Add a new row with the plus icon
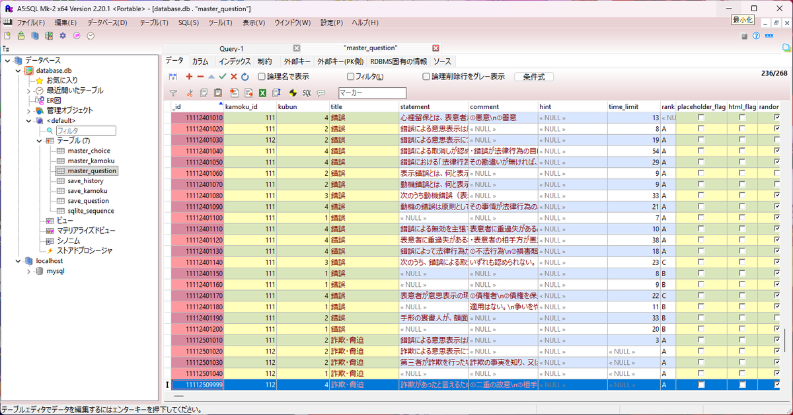 pyautogui.click(x=189, y=76)
